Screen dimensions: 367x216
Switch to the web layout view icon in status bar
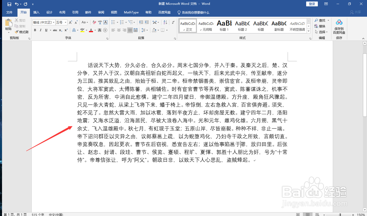click(317, 214)
